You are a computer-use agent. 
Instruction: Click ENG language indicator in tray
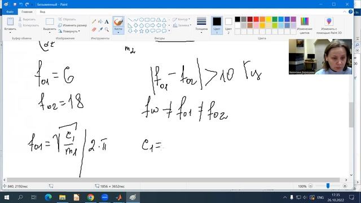pos(320,197)
